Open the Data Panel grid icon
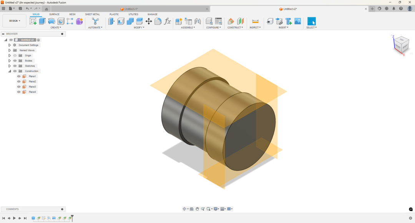The width and height of the screenshot is (415, 223). coord(3,8)
